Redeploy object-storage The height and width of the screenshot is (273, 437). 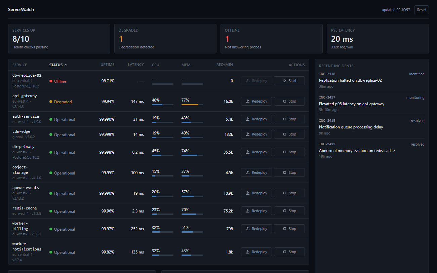coord(256,172)
